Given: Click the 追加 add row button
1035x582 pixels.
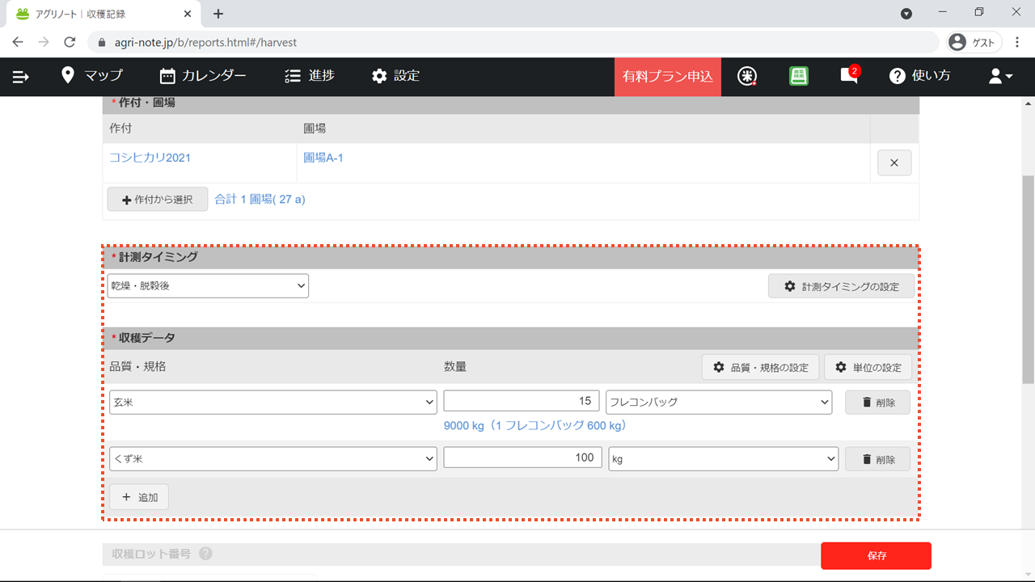Looking at the screenshot, I should 139,497.
